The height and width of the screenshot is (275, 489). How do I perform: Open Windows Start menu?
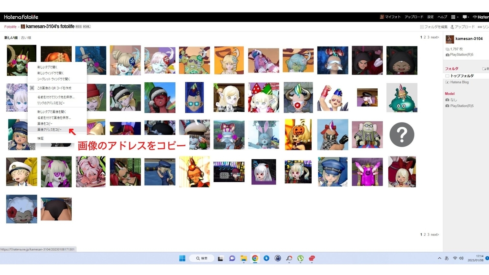pyautogui.click(x=182, y=258)
